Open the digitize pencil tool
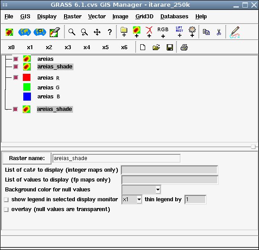Screen dimensions: 259x250 (x=235, y=32)
